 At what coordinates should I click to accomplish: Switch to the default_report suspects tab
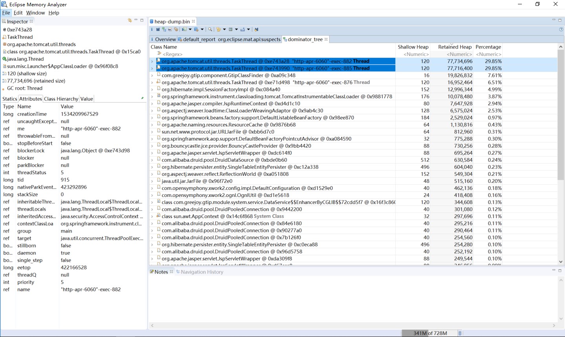pos(230,39)
